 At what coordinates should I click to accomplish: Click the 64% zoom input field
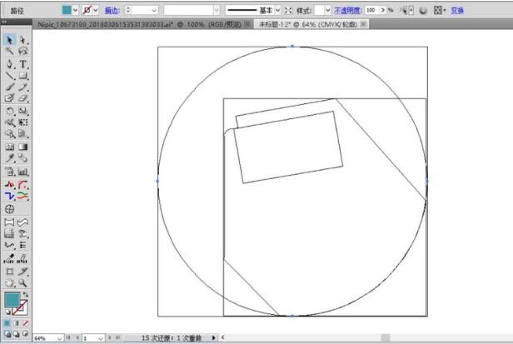[45, 338]
